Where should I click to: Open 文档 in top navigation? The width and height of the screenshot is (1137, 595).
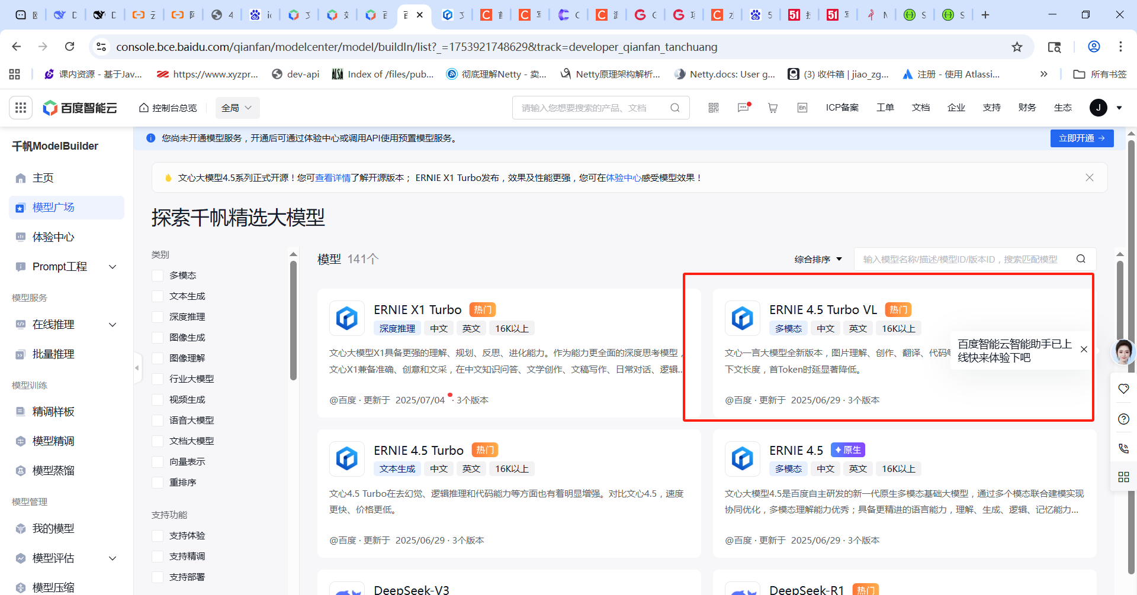921,108
